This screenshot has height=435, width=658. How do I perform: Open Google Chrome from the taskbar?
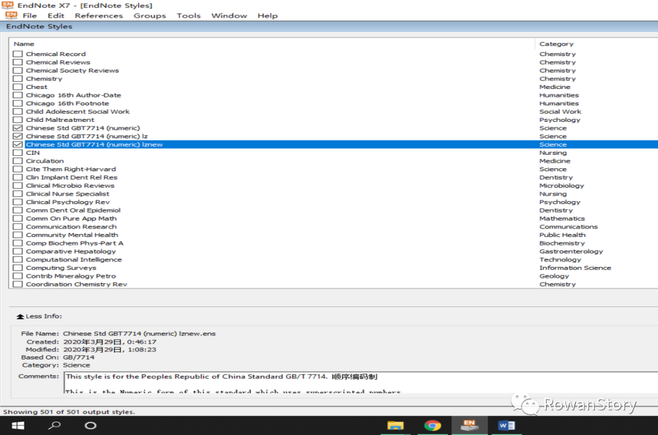pos(432,425)
